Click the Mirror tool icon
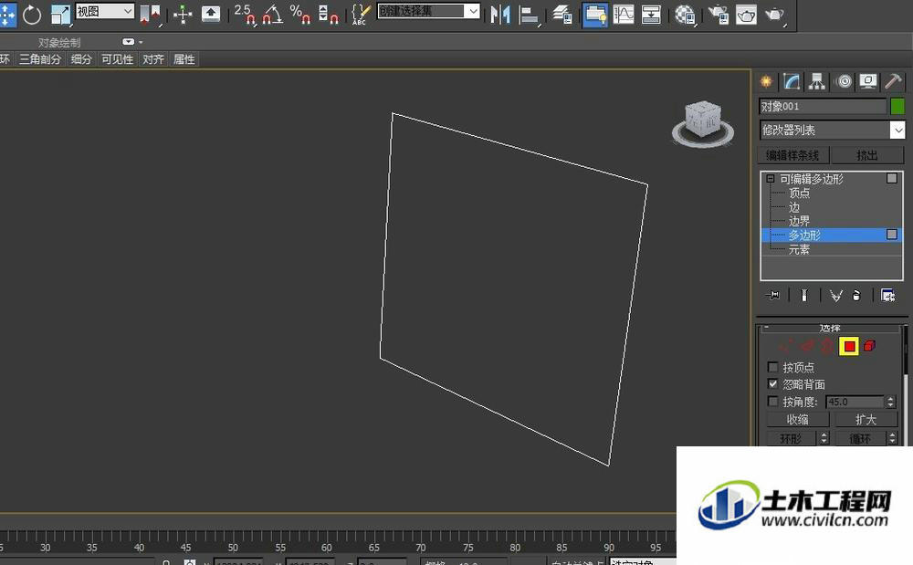 (500, 14)
